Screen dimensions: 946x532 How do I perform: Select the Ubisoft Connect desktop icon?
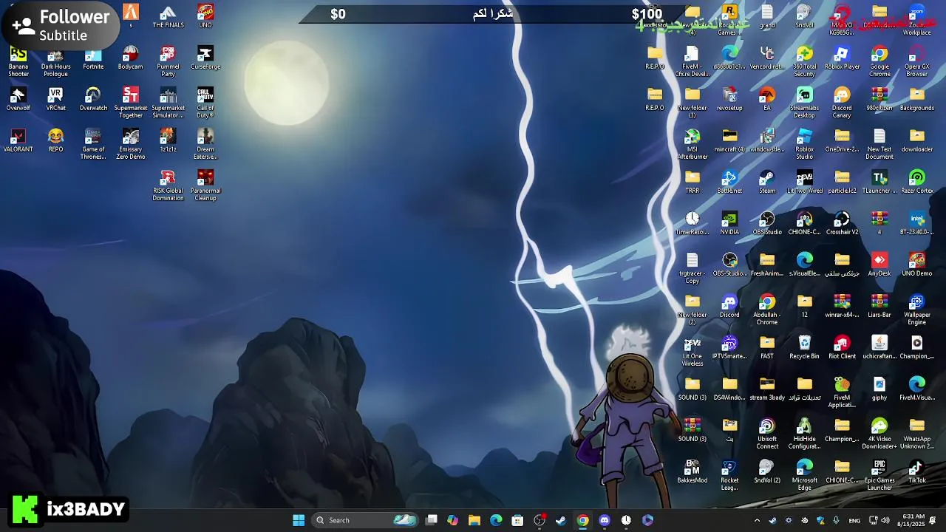pyautogui.click(x=767, y=434)
